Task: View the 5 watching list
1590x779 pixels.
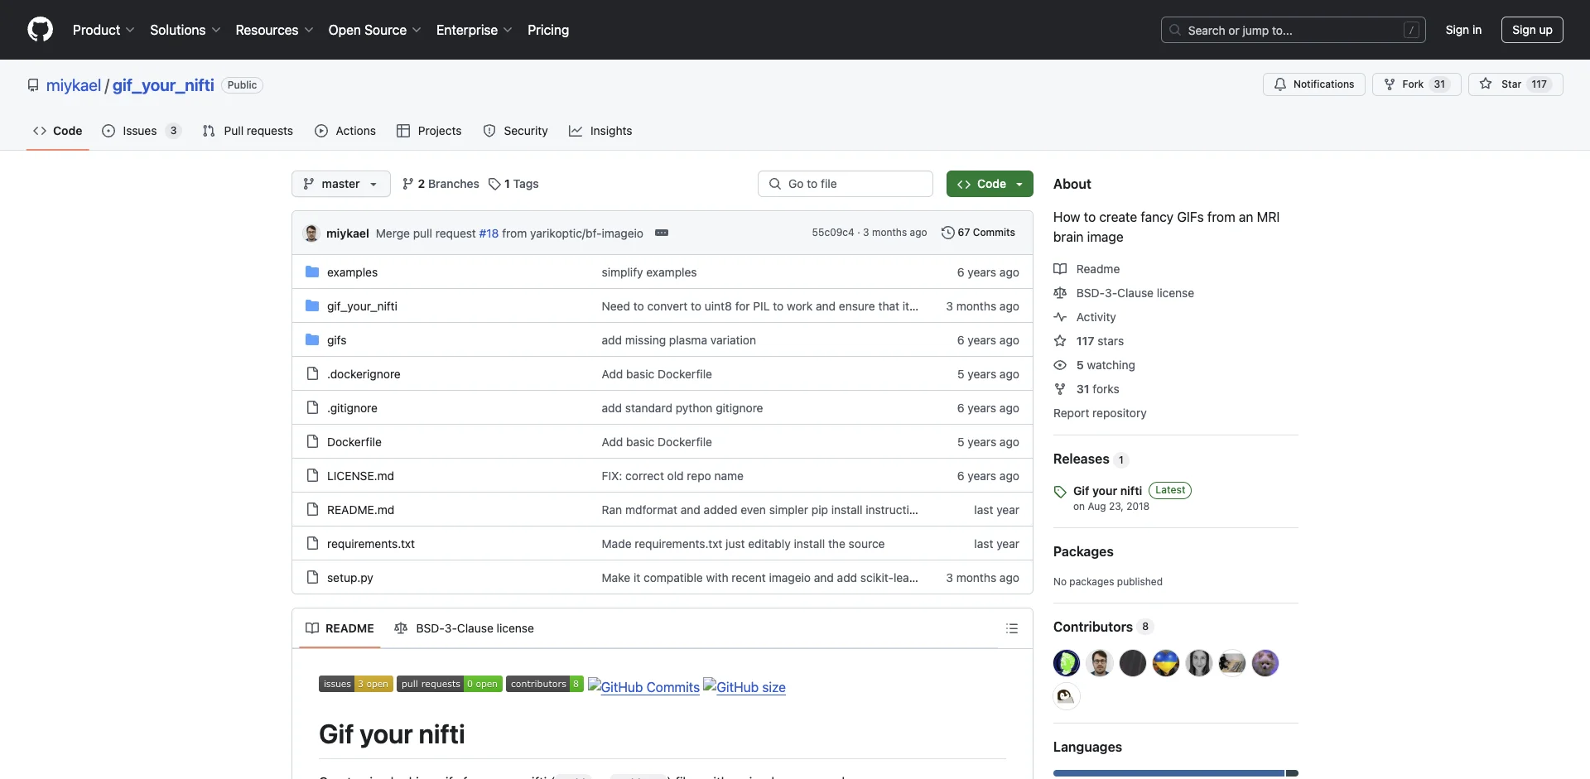Action: 1094,365
